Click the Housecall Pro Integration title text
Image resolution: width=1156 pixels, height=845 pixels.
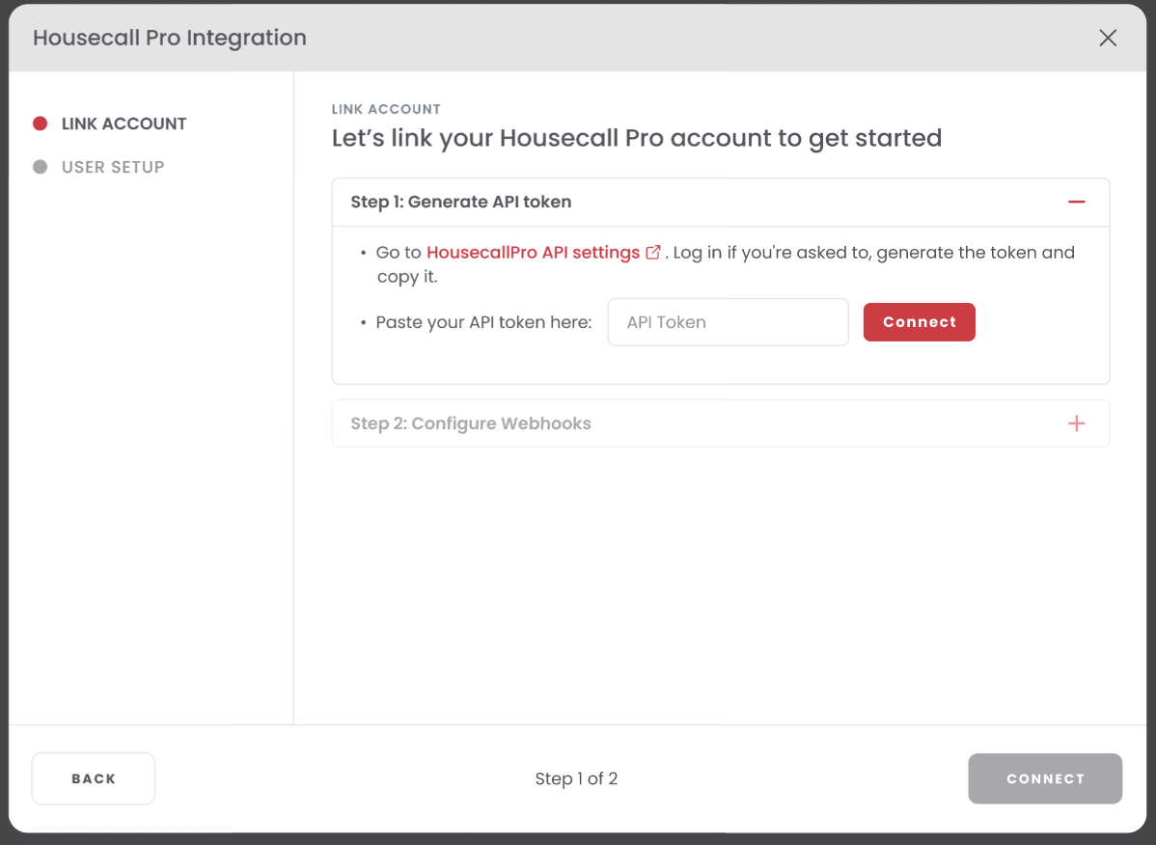coord(170,38)
